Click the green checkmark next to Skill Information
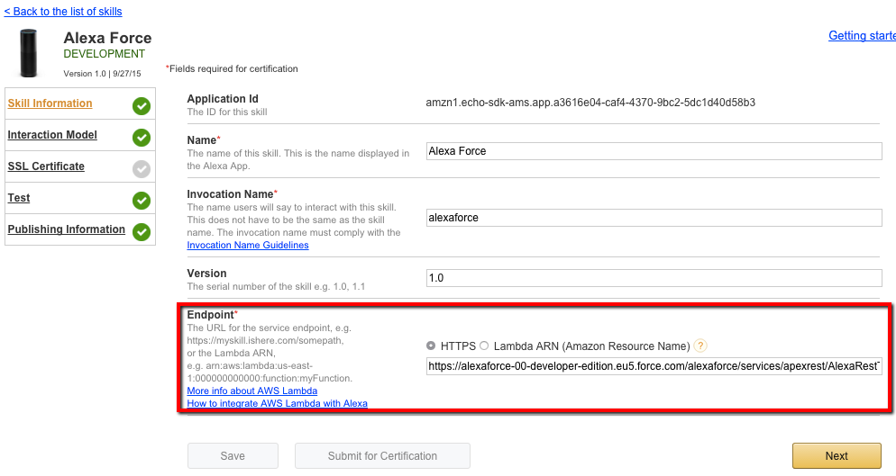The height and width of the screenshot is (476, 896). (x=142, y=106)
